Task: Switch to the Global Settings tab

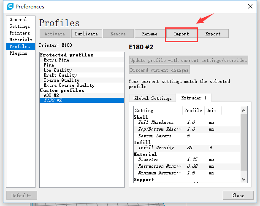Action: click(x=152, y=98)
